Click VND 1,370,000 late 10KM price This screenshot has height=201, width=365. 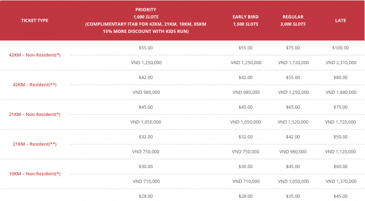[341, 181]
